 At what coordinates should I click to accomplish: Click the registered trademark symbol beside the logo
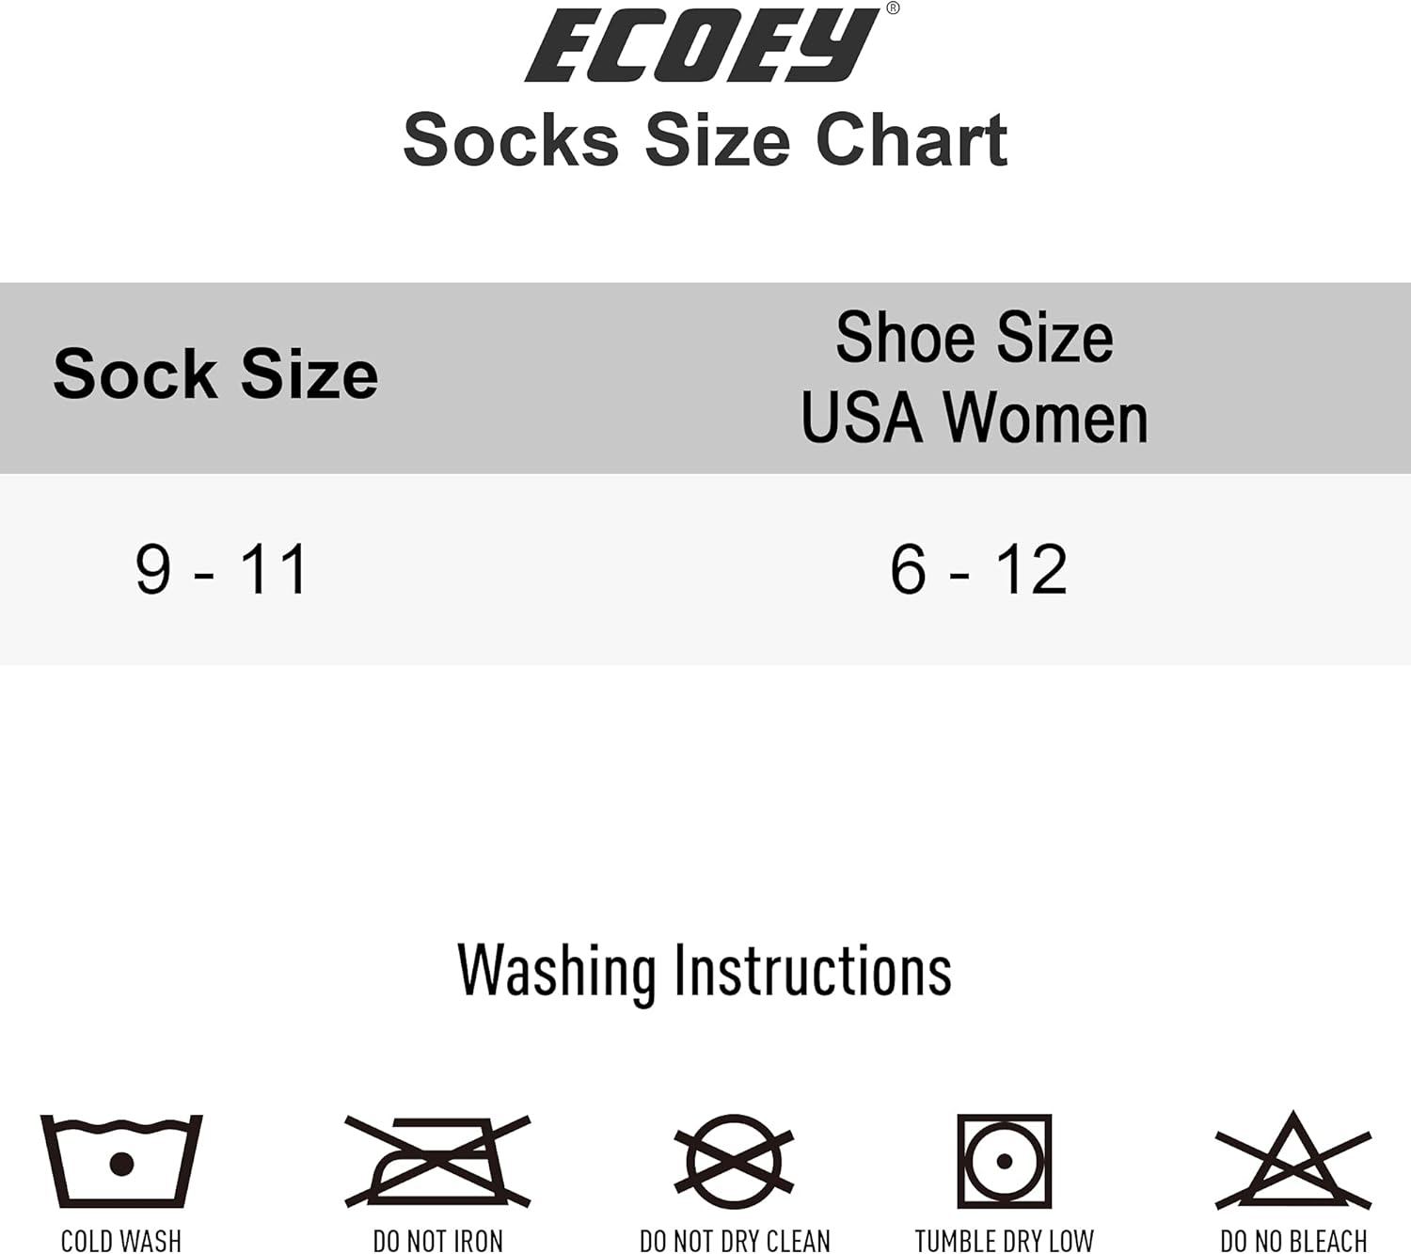pos(893,8)
